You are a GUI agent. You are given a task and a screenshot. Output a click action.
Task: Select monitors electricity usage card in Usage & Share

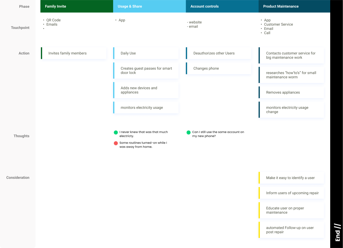coord(146,107)
